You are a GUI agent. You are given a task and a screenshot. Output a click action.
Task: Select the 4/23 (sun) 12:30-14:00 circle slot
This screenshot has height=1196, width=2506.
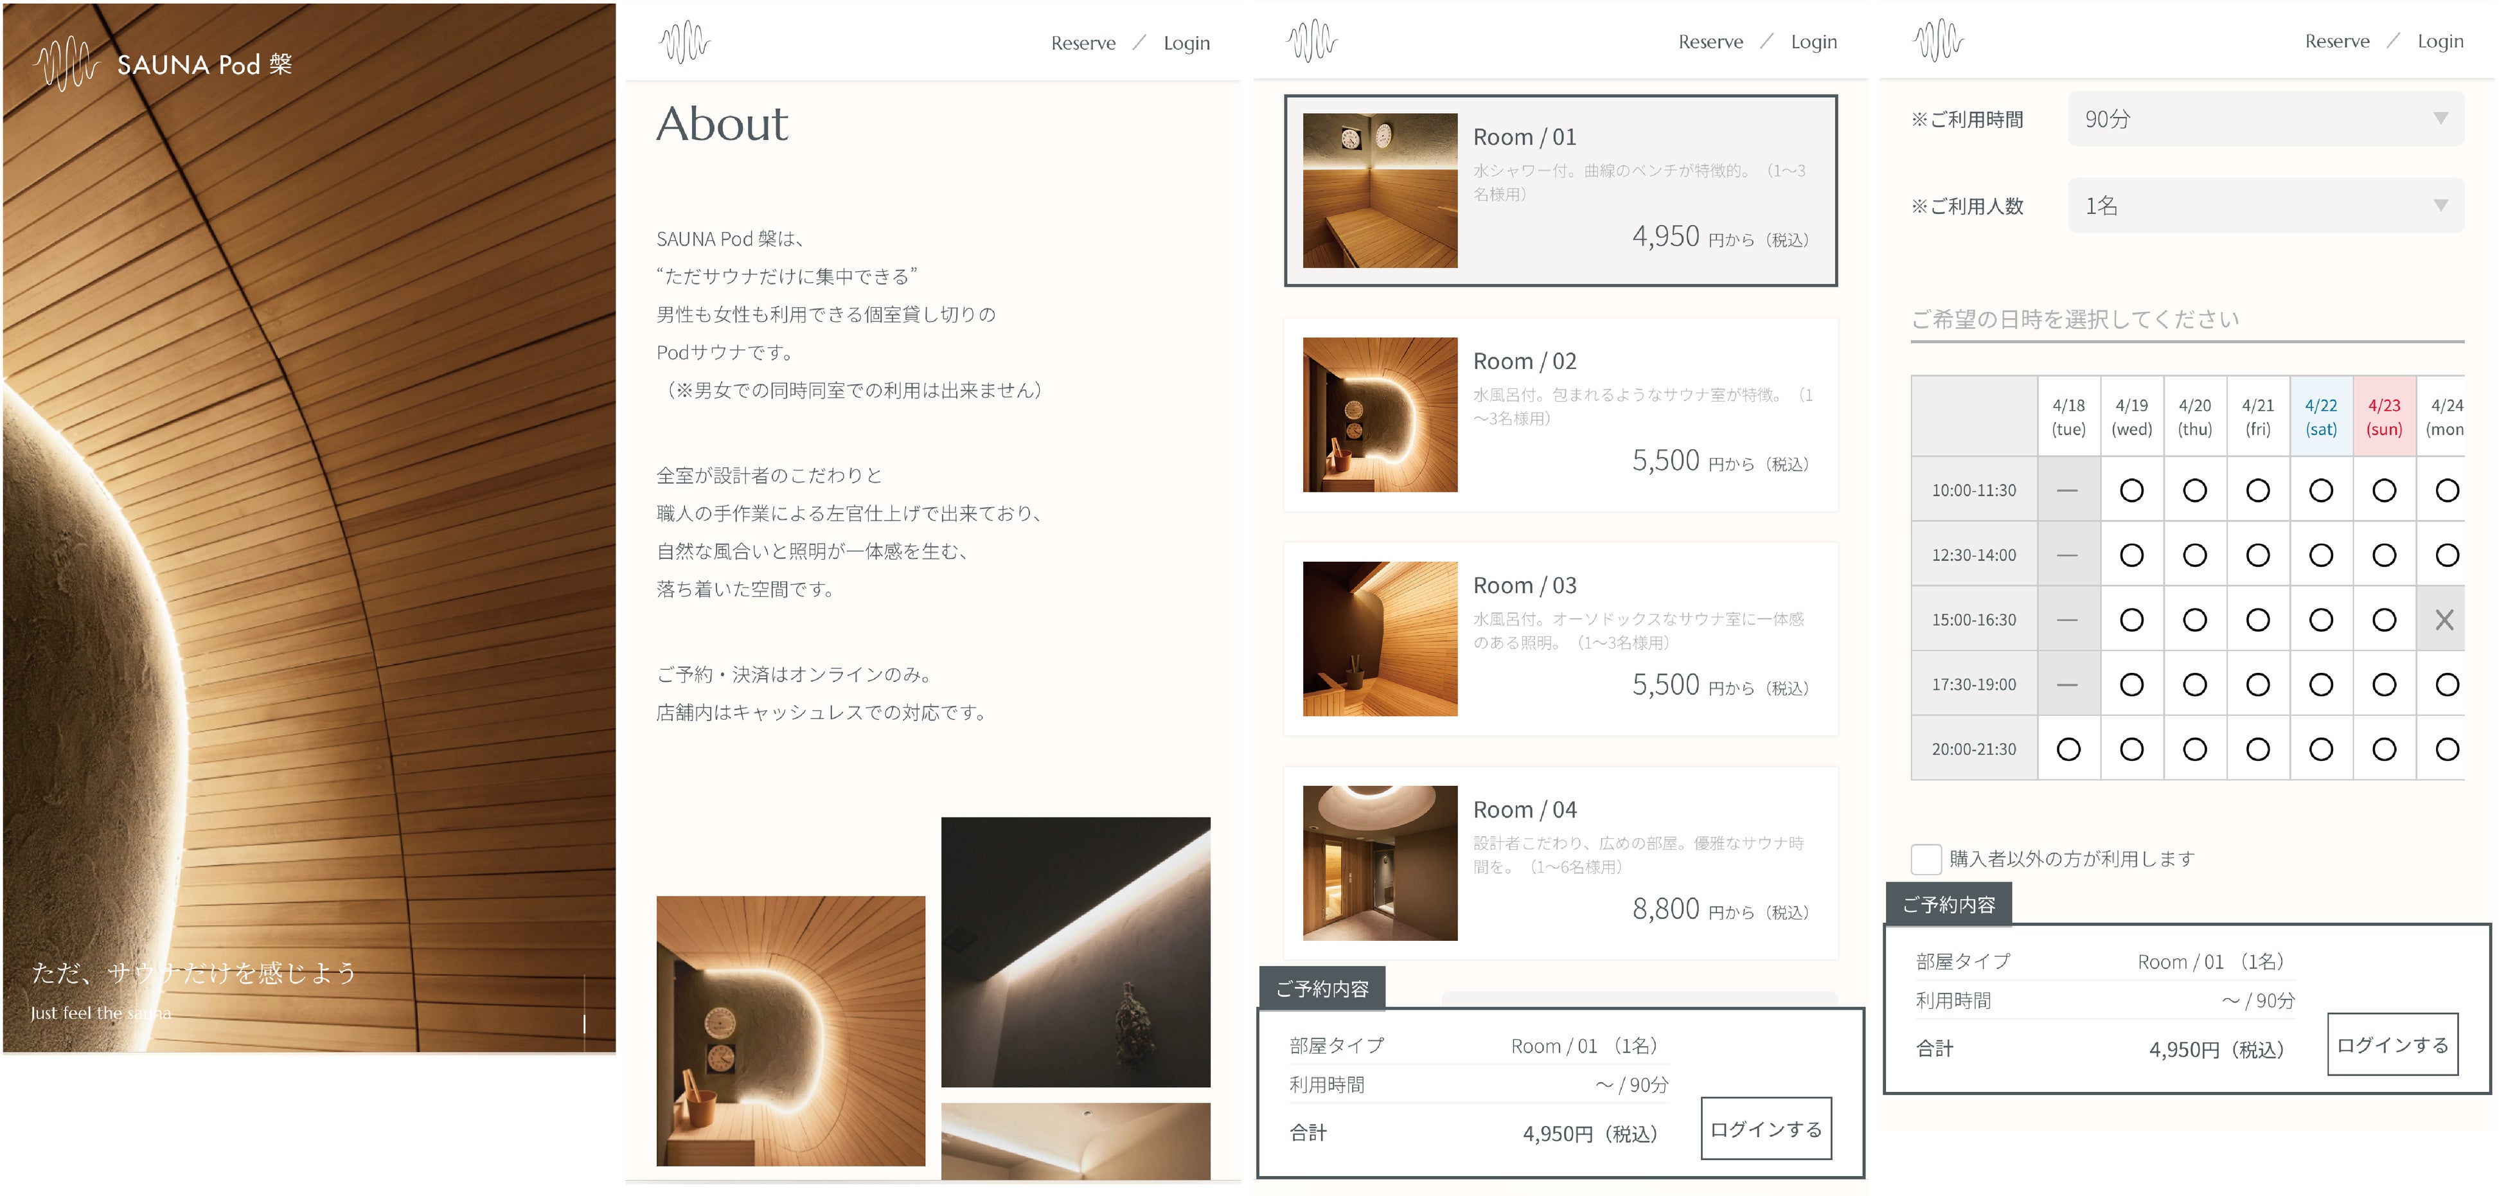[2383, 555]
